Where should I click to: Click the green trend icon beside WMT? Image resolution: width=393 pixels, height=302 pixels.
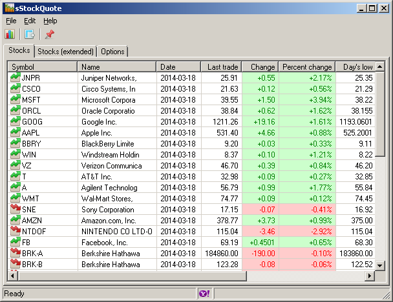point(16,198)
